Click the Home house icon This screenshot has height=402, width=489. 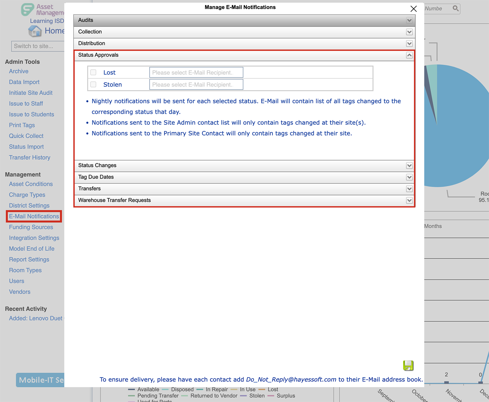35,31
